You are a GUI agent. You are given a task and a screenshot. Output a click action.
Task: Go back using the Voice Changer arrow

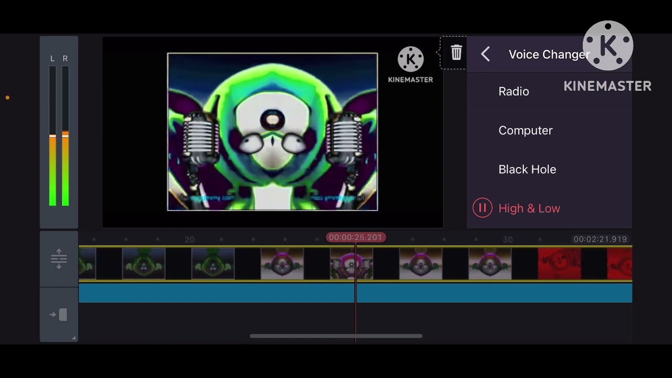[x=486, y=54]
